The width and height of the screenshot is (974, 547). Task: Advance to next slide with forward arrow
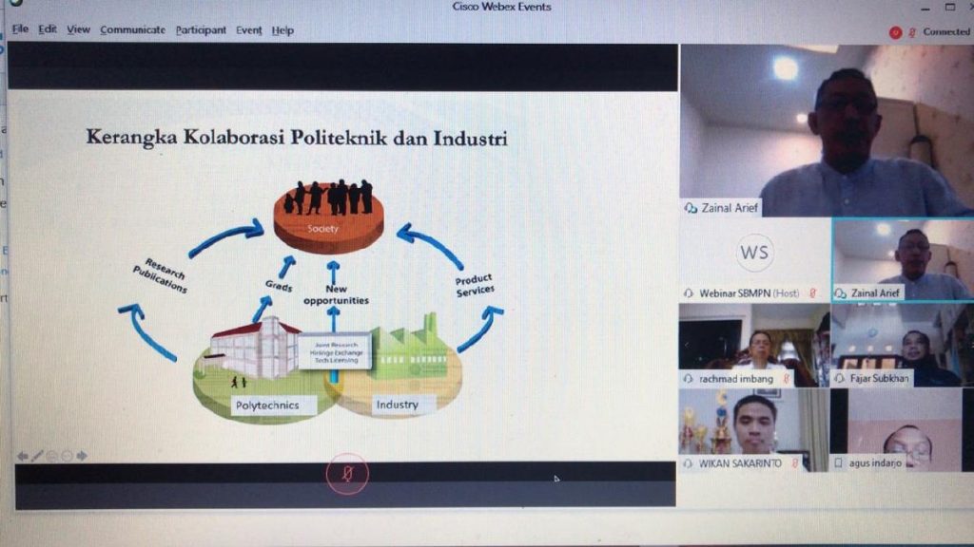click(82, 456)
